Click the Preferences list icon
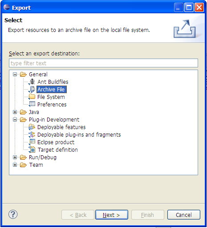Viewport: 207px width, 228px height. click(32, 104)
